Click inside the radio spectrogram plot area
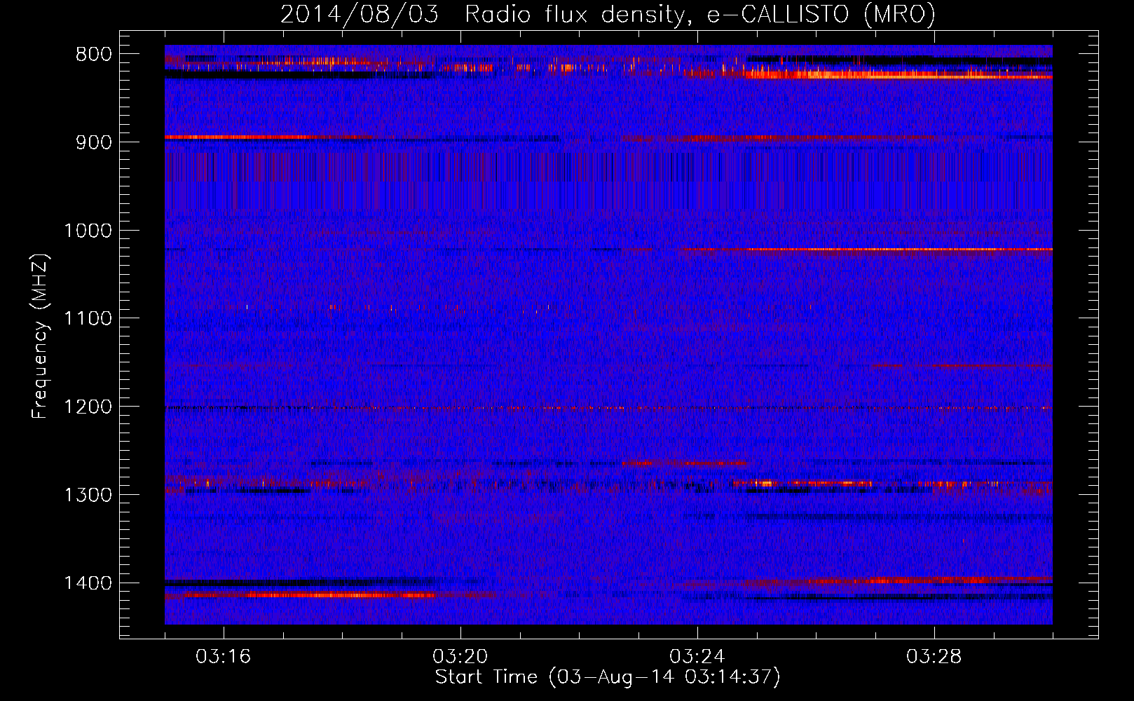 click(x=608, y=334)
